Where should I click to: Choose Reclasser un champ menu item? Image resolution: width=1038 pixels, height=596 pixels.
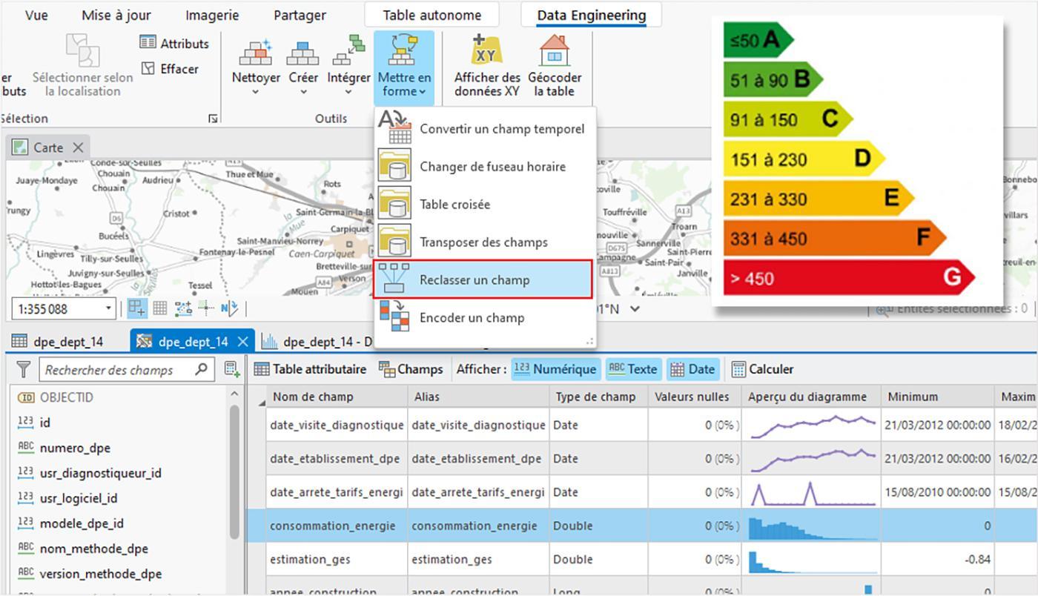click(x=483, y=279)
